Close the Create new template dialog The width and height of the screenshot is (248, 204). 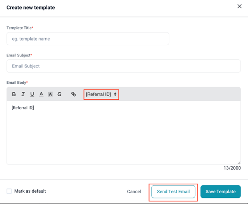(240, 6)
